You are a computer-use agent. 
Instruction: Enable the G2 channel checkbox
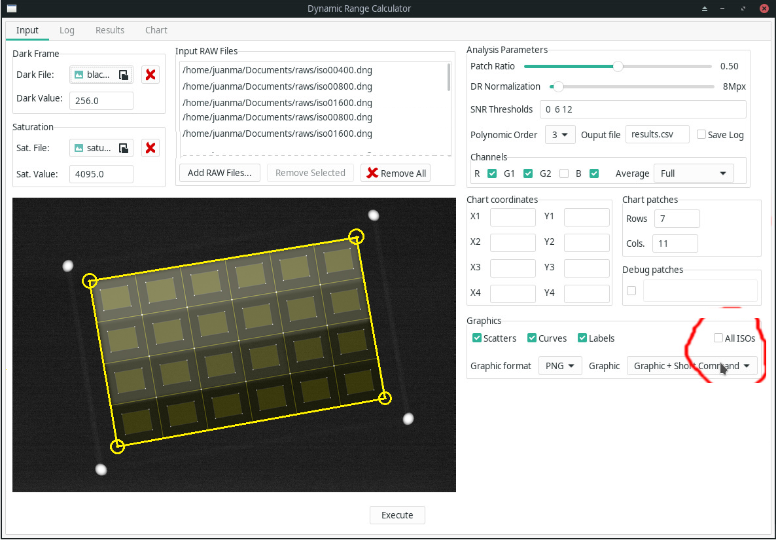[x=563, y=173]
